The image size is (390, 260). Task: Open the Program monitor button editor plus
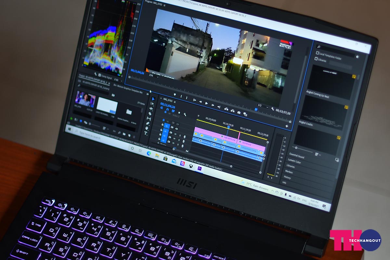[286, 126]
